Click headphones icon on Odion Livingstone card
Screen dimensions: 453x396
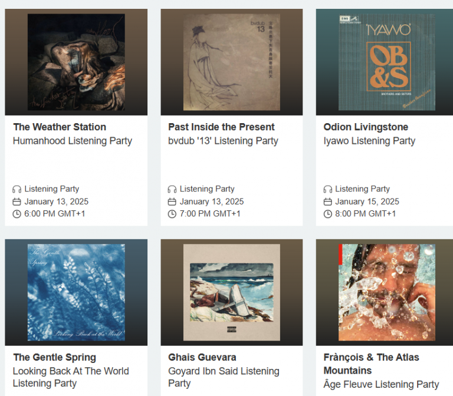tap(327, 189)
